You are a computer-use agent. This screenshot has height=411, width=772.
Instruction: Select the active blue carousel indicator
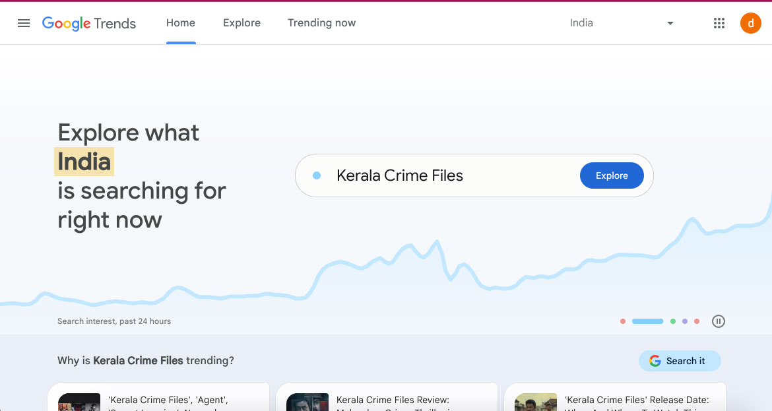tap(647, 321)
